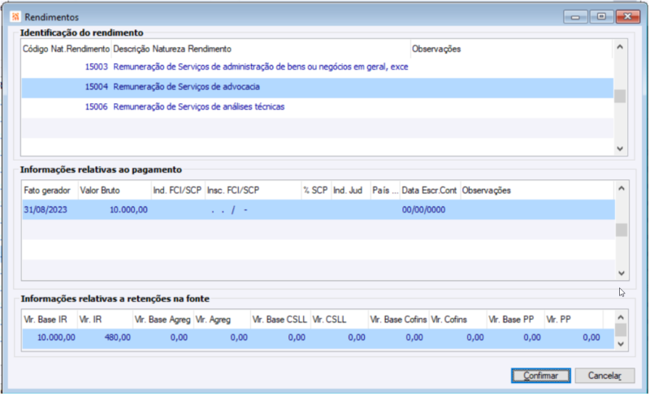Click the Data Escr.Cont column header
Viewport: 650px width, 396px height.
tap(430, 191)
